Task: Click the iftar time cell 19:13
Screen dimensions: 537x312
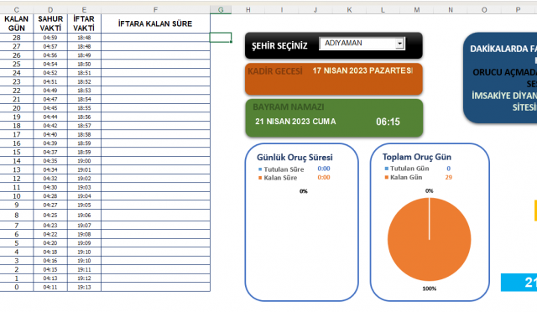Action: (x=84, y=287)
